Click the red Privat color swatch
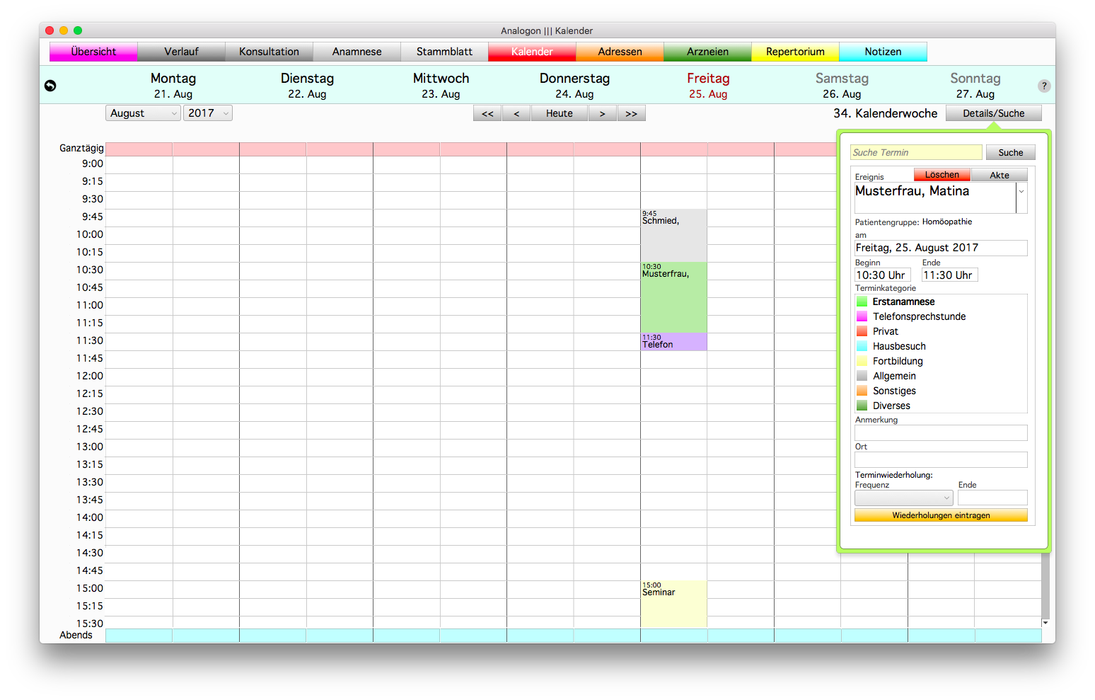1095x700 pixels. click(862, 331)
